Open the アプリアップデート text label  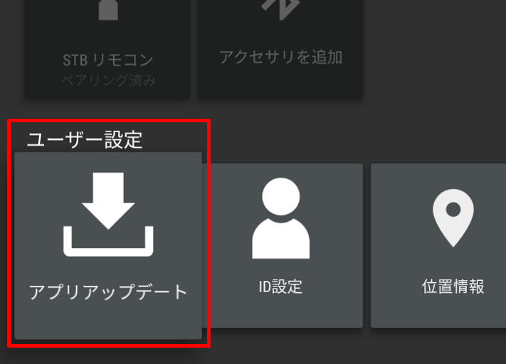[x=108, y=291]
